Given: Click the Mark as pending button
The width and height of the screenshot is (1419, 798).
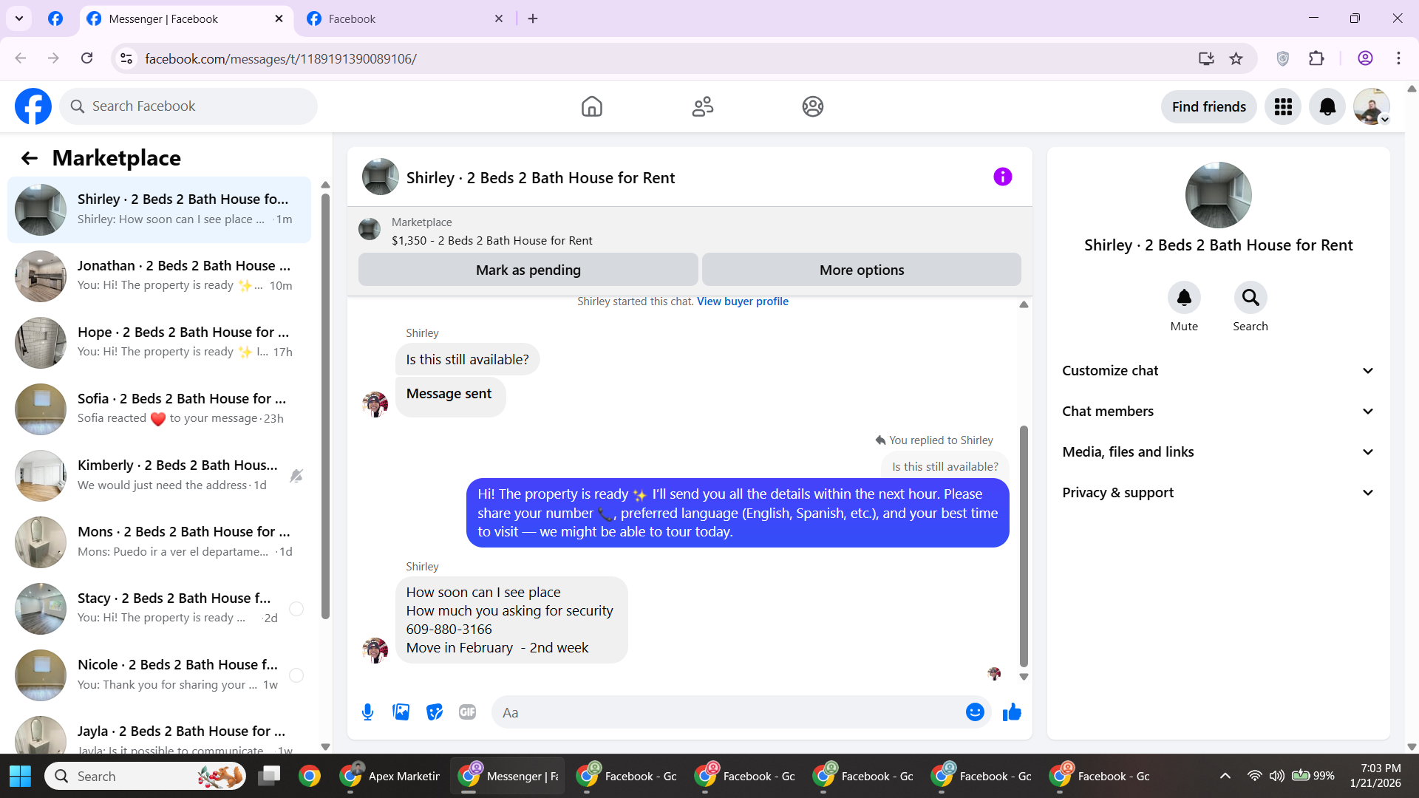Looking at the screenshot, I should tap(528, 270).
